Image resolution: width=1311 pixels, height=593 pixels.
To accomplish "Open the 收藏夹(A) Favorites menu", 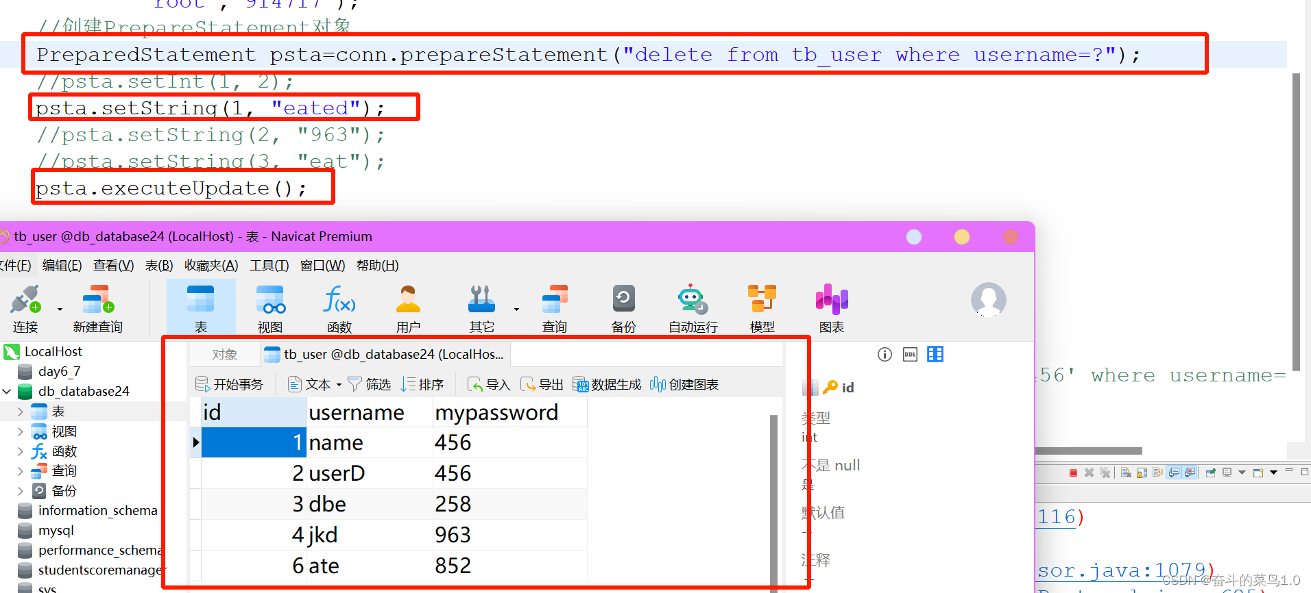I will click(211, 266).
